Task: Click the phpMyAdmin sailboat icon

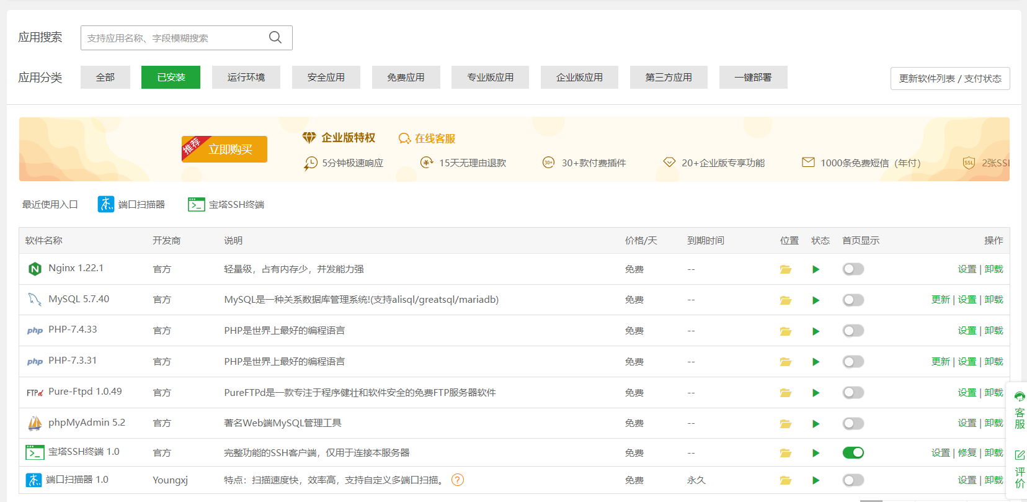Action: click(x=35, y=423)
